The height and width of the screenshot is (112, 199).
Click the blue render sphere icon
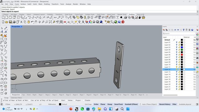[101, 22]
